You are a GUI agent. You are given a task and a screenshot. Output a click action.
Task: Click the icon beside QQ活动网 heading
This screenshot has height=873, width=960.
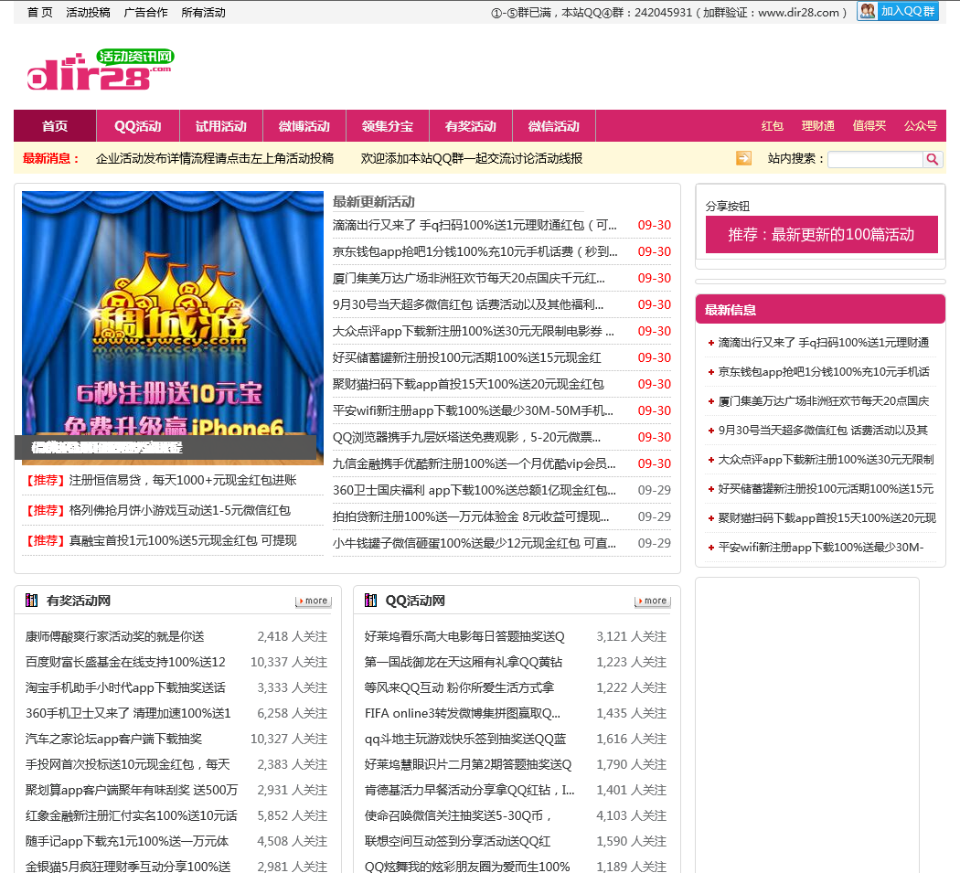click(x=370, y=601)
